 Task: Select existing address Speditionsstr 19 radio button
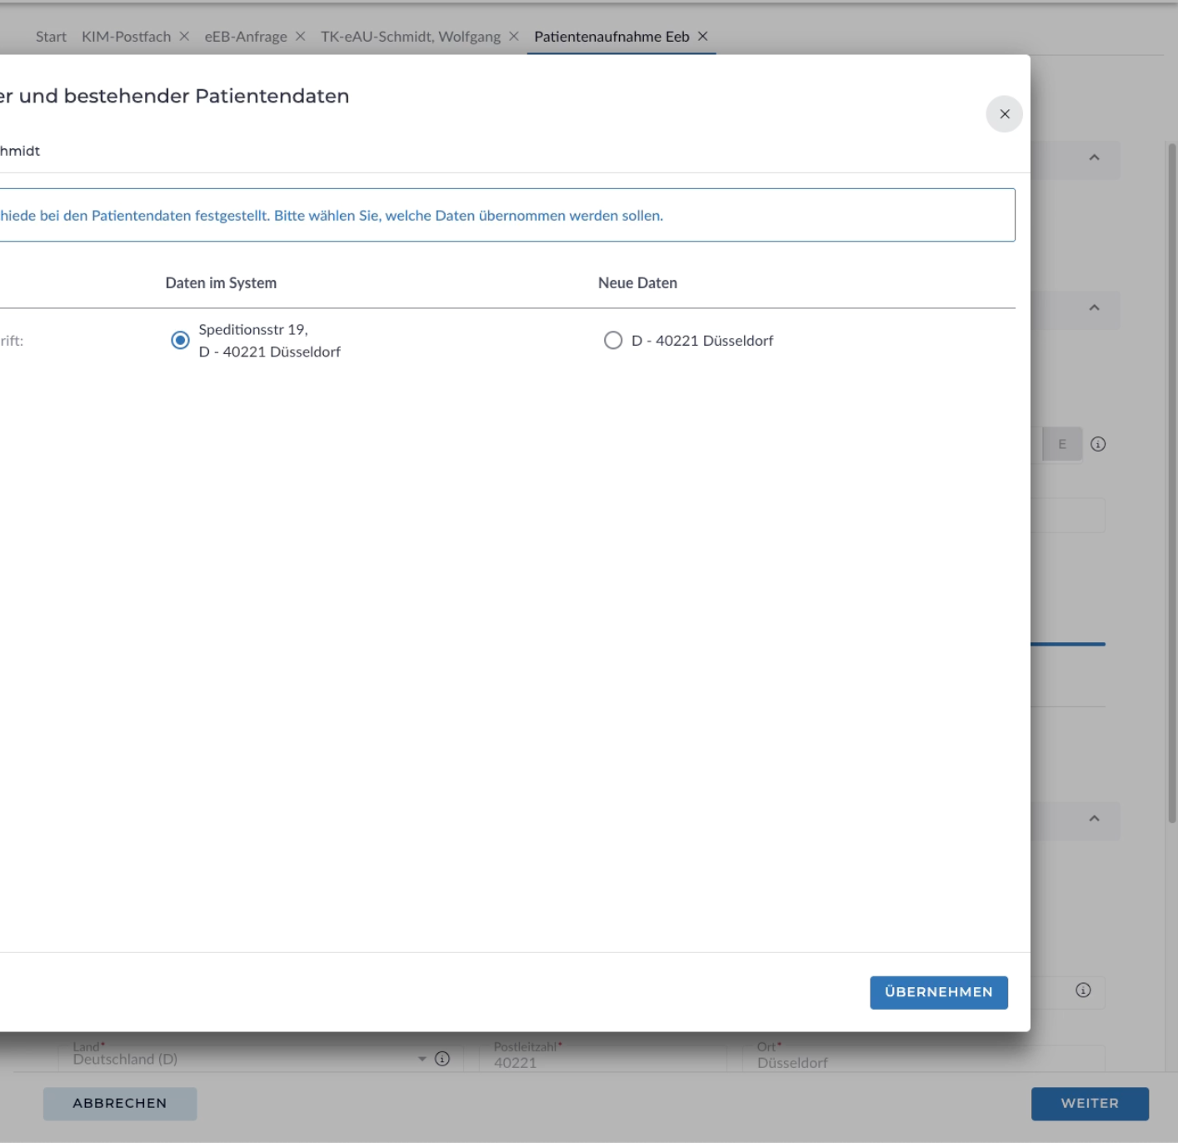(x=180, y=341)
